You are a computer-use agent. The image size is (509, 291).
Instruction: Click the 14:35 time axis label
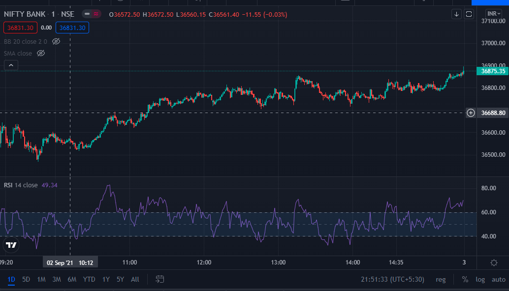(x=396, y=262)
